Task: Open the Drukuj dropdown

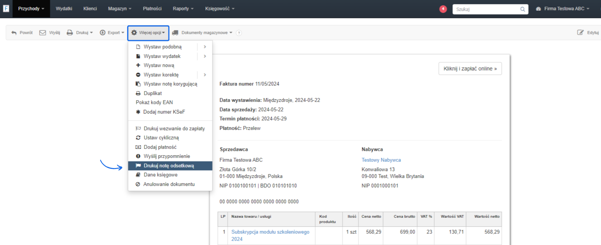Action: click(80, 33)
